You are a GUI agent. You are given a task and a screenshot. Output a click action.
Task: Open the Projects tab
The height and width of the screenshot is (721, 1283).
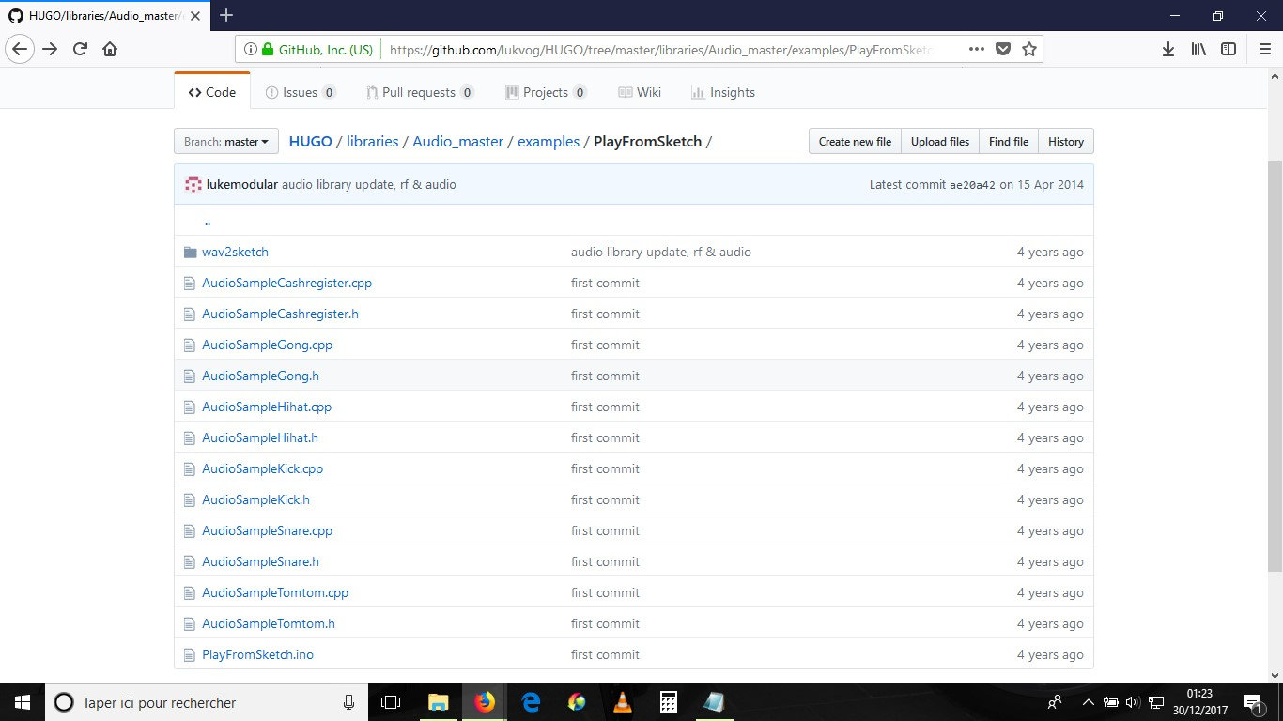click(x=546, y=92)
